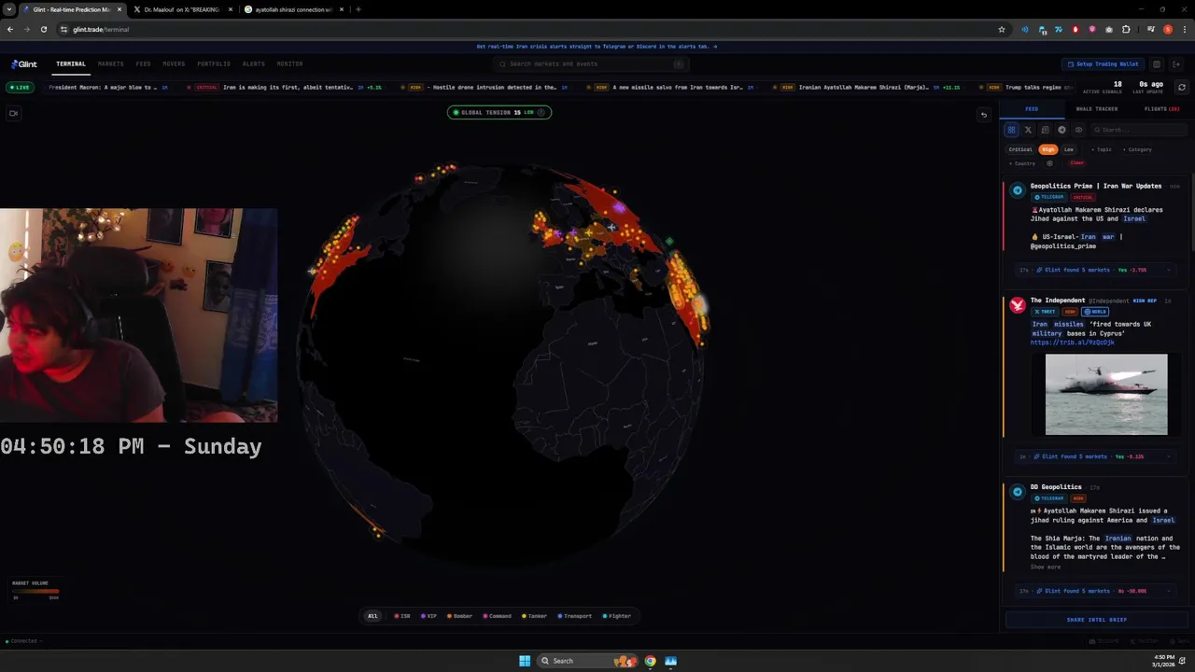Click Setup Trading Wallet button
The image size is (1195, 672).
(x=1104, y=64)
